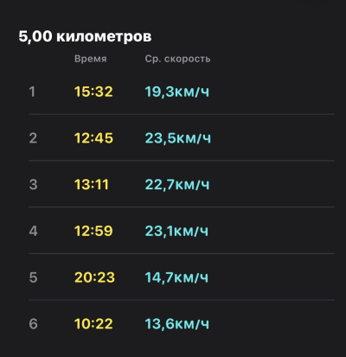Click the speed 23,1км/ч
346x357 pixels.
coord(176,231)
